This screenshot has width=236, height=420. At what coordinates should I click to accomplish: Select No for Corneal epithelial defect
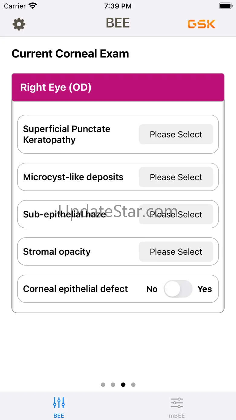152,289
